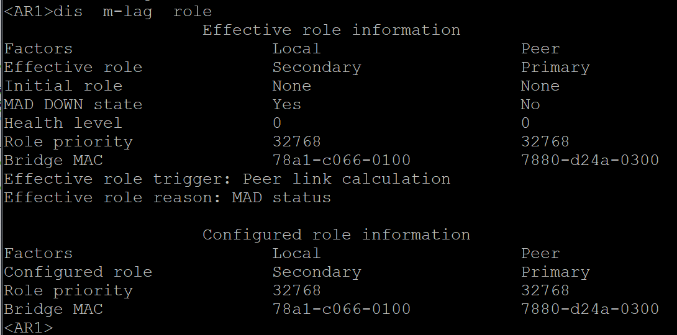677x335 pixels.
Task: Click the 'Peer' column header in Configured role table
Action: (x=540, y=254)
